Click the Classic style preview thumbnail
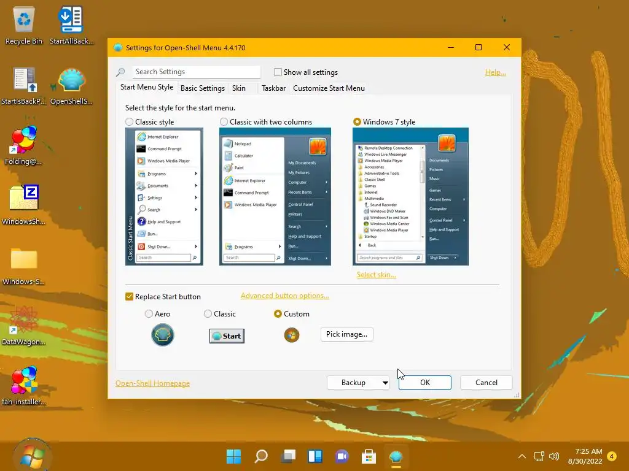The width and height of the screenshot is (629, 471). pyautogui.click(x=164, y=196)
